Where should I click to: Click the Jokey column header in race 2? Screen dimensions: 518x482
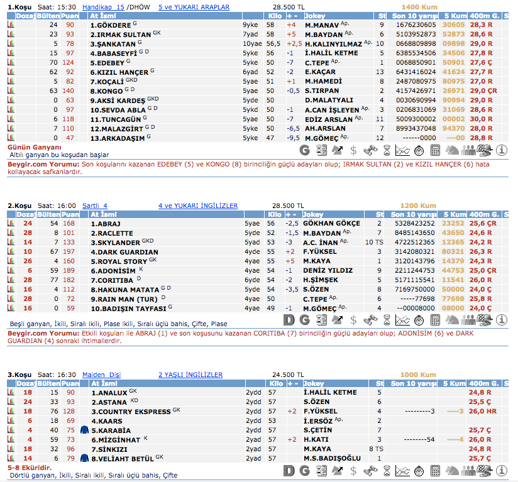click(314, 214)
